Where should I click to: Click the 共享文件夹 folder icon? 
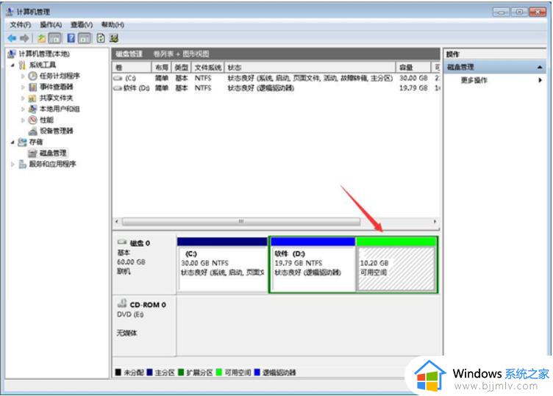click(x=33, y=98)
